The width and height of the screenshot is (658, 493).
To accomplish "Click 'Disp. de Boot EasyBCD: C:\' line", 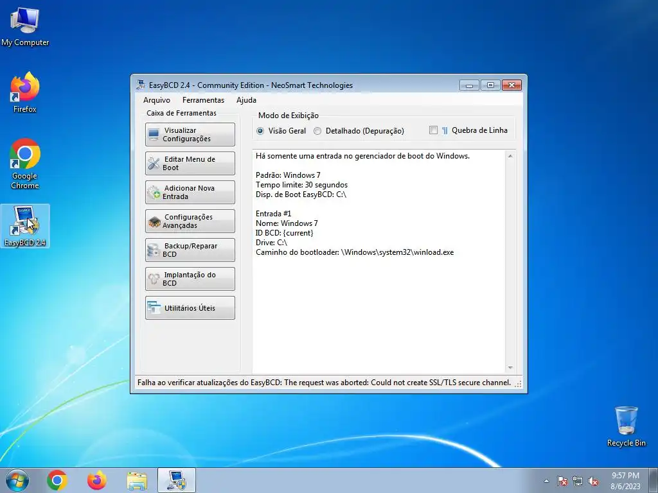I will (x=301, y=195).
